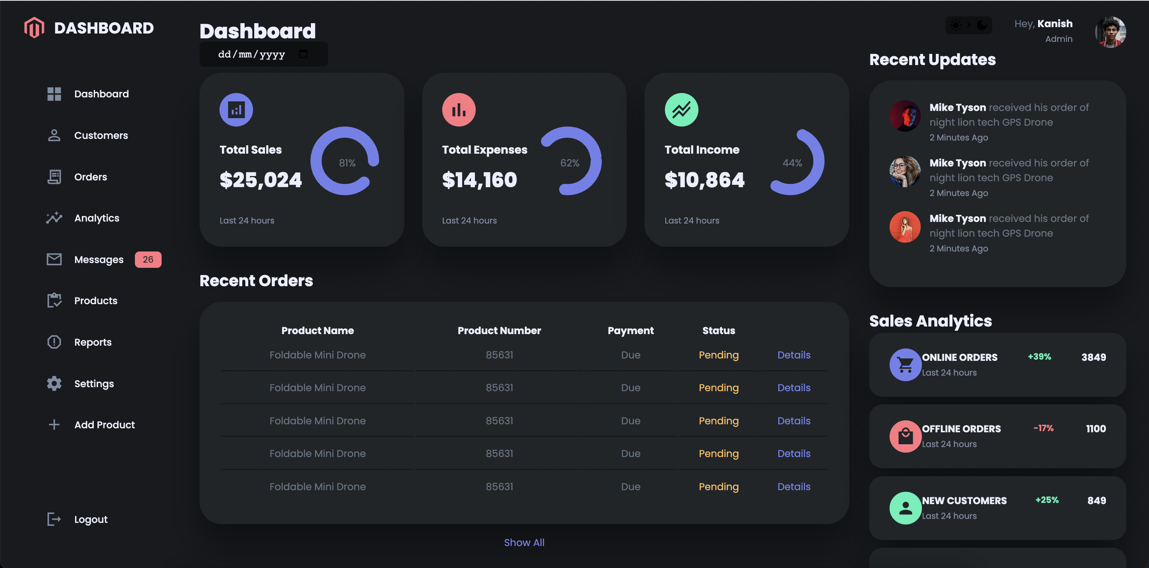Go to Analytics in sidebar
1149x568 pixels.
[x=96, y=218]
